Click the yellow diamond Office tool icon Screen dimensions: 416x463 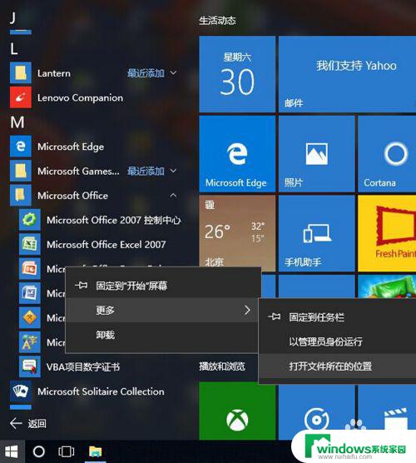coord(29,318)
